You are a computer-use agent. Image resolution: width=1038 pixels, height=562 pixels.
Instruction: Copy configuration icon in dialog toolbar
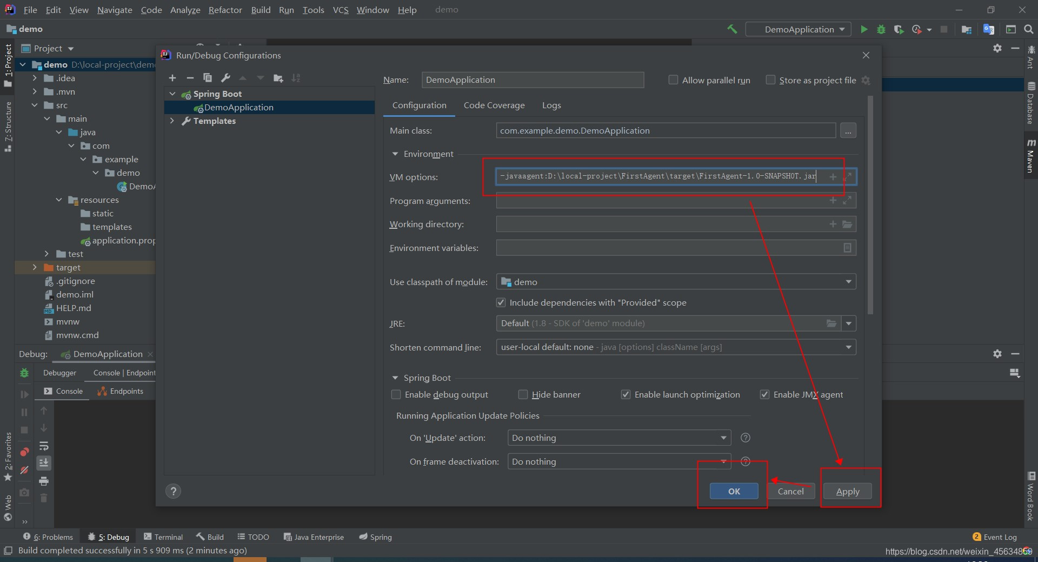(x=208, y=78)
